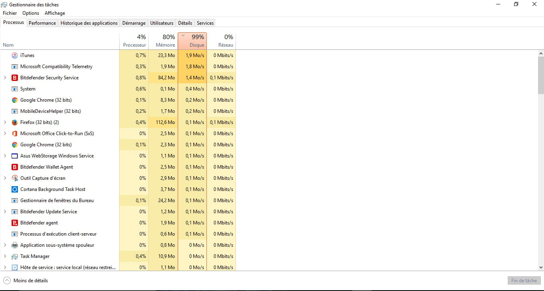Click the Processus d'exécution client-serveur icon

click(x=15, y=234)
